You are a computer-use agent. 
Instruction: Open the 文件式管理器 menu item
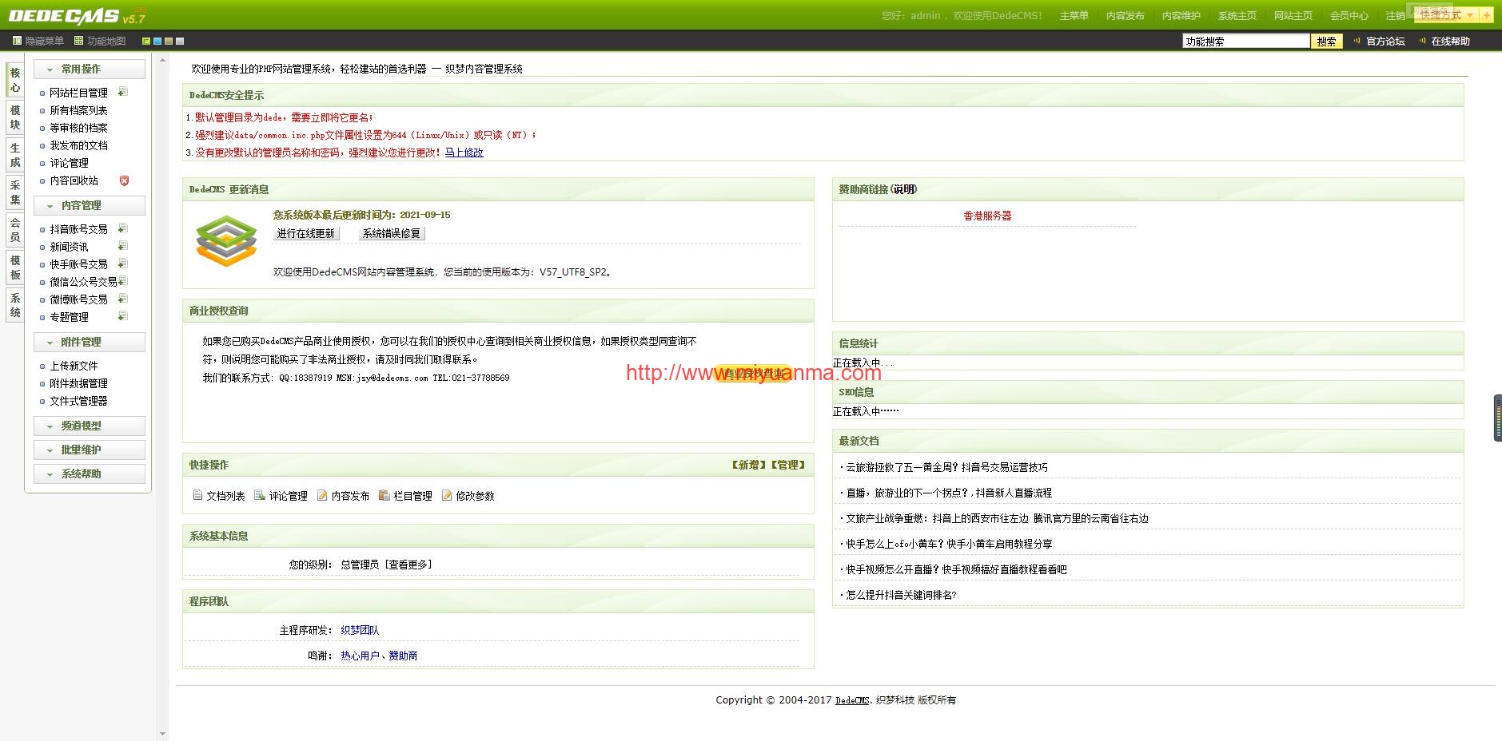point(78,401)
